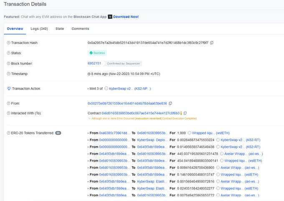This screenshot has width=284, height=201.
Task: Copy the transaction hash with copy icon
Action: 212,43
